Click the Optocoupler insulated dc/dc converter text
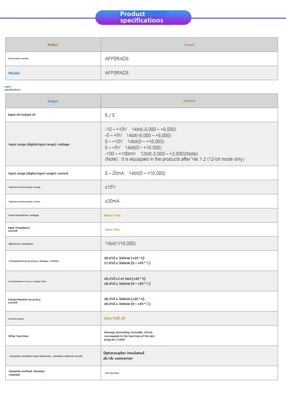 pos(124,356)
